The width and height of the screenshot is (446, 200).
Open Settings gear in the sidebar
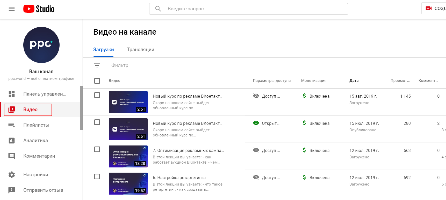point(12,175)
